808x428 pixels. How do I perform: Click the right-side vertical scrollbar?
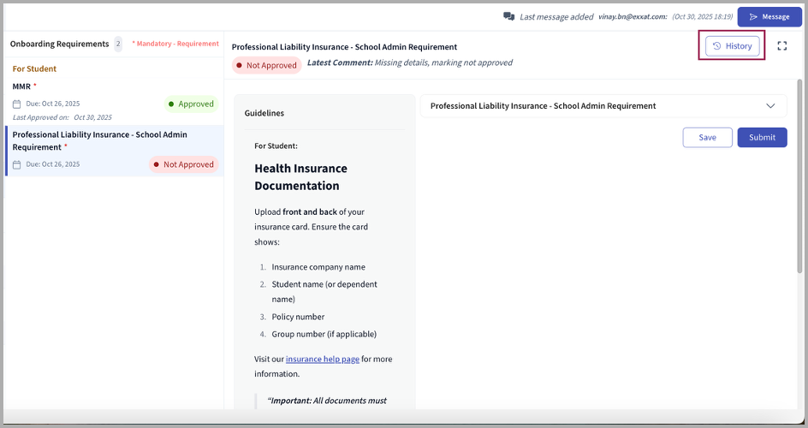pyautogui.click(x=800, y=171)
